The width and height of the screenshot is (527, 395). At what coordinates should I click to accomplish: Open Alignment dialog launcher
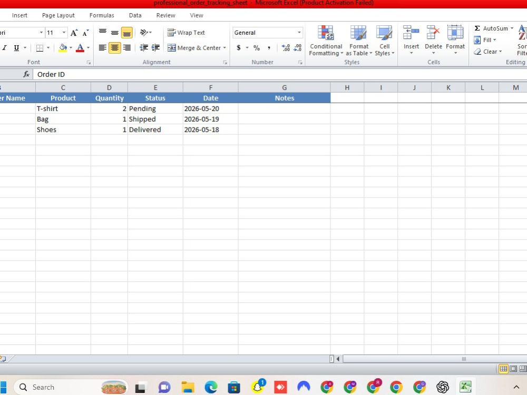[225, 63]
